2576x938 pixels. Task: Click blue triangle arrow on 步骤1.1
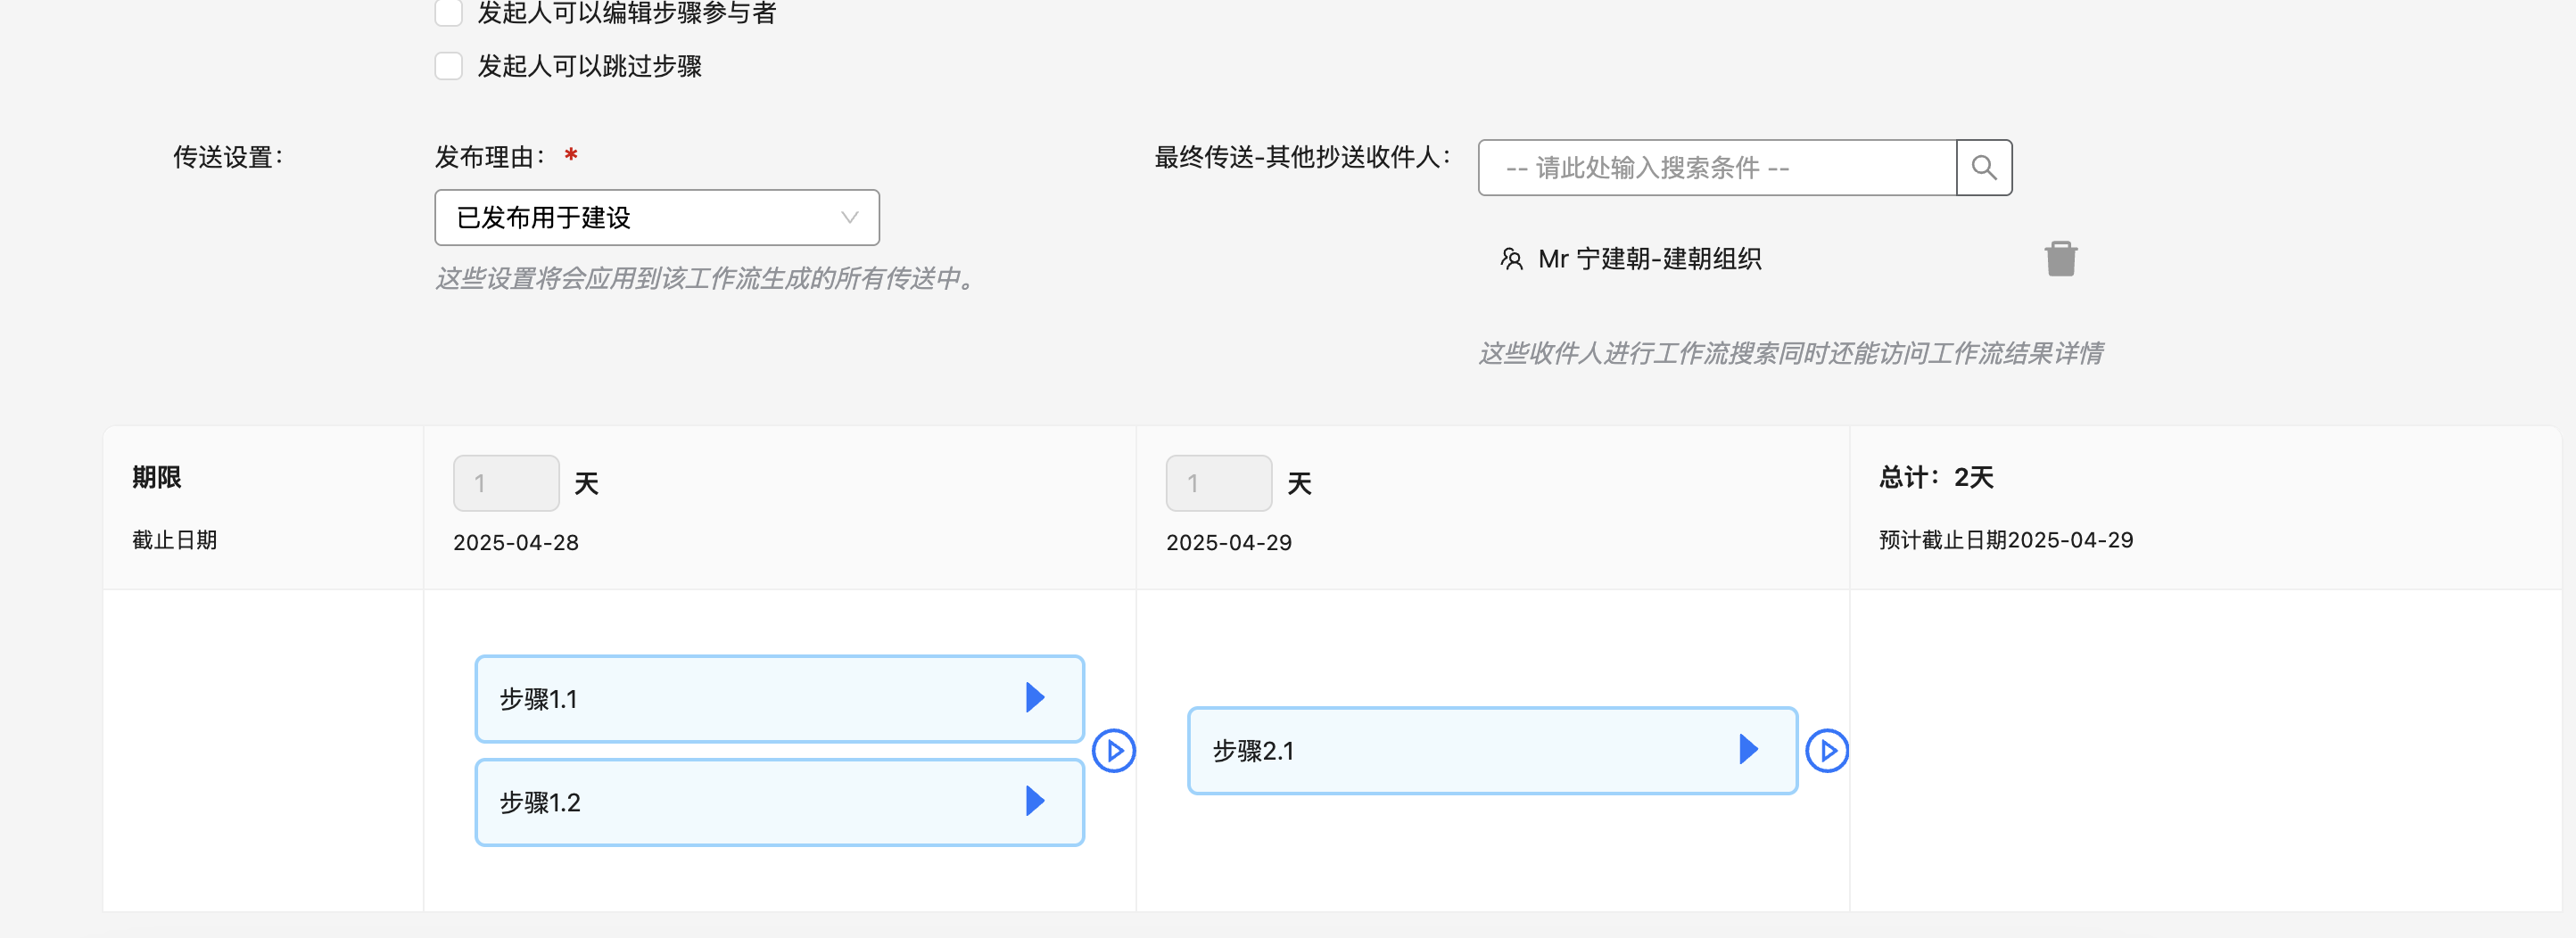(x=1035, y=698)
